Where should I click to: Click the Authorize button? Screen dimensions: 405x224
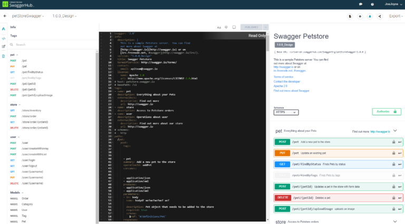(x=387, y=111)
